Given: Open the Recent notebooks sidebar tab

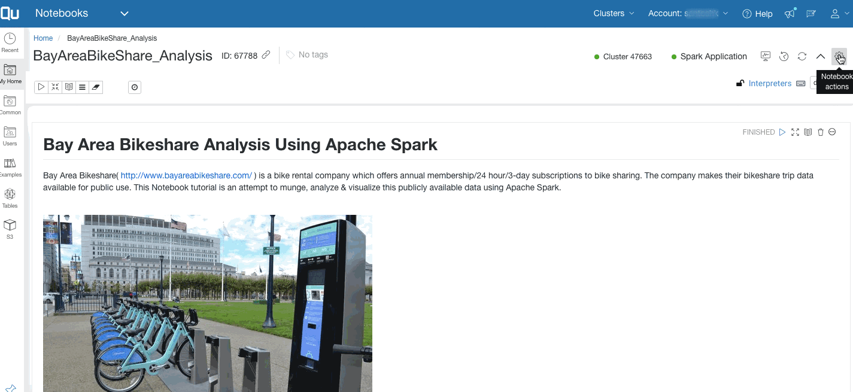Looking at the screenshot, I should pos(10,43).
